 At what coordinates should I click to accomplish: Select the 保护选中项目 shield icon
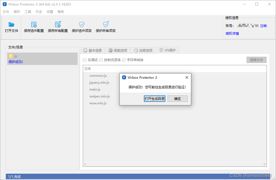coord(81,24)
